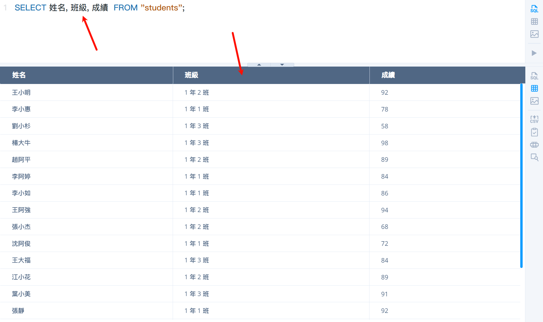Click the SQL editor icon in the top panel
Viewport: 543px width, 322px height.
click(534, 9)
